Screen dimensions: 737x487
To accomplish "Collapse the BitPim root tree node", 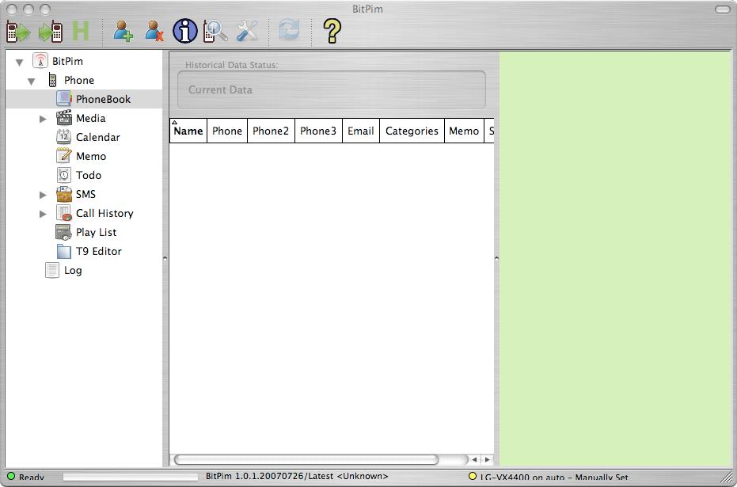I will click(19, 62).
